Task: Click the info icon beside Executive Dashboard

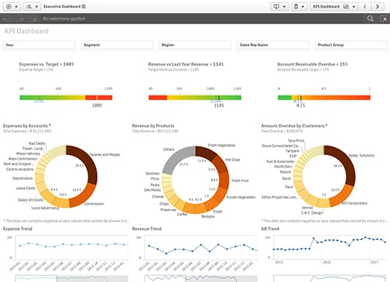Action: [x=83, y=6]
